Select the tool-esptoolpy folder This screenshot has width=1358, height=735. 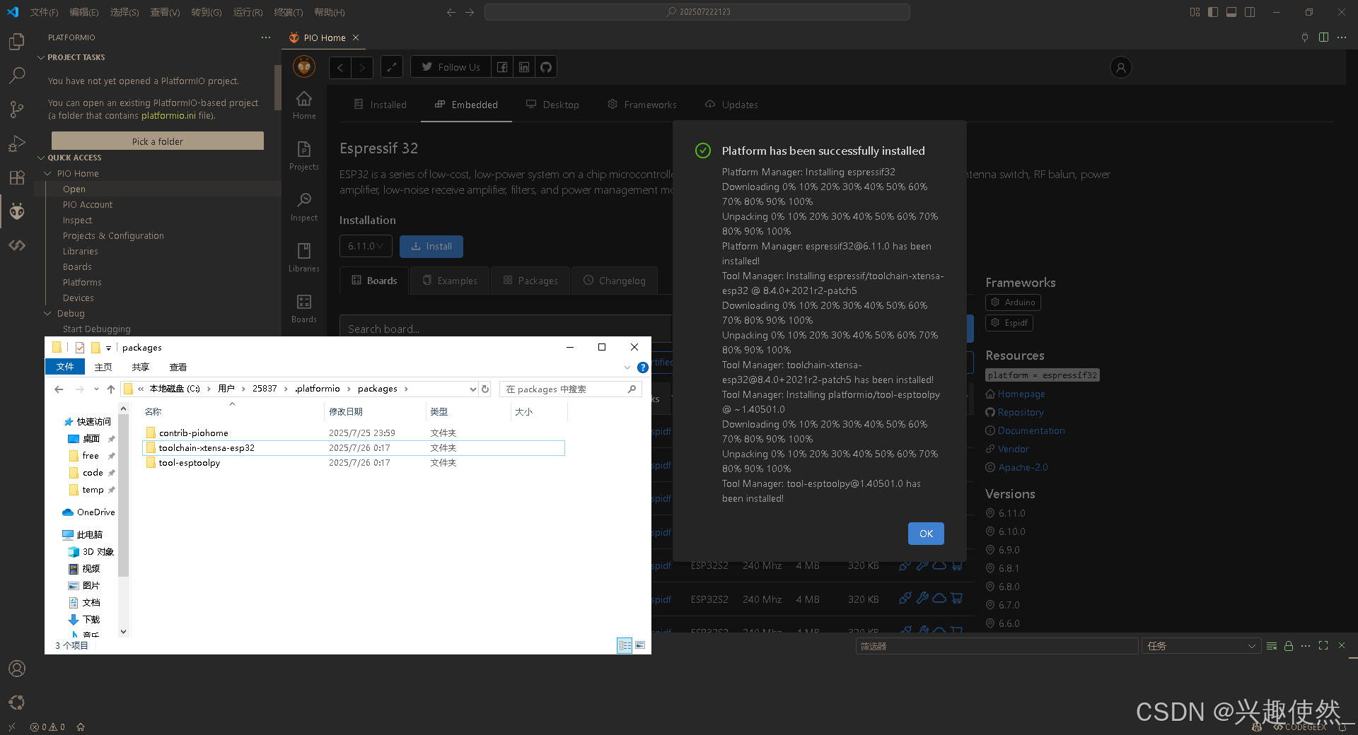coord(354,463)
